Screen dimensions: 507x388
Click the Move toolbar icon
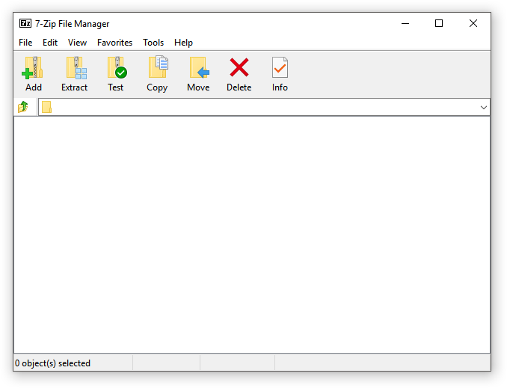[x=199, y=67]
